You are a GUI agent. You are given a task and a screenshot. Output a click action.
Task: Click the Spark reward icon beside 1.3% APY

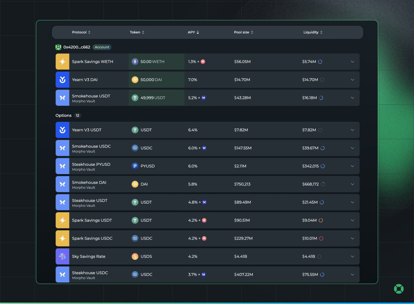point(203,62)
